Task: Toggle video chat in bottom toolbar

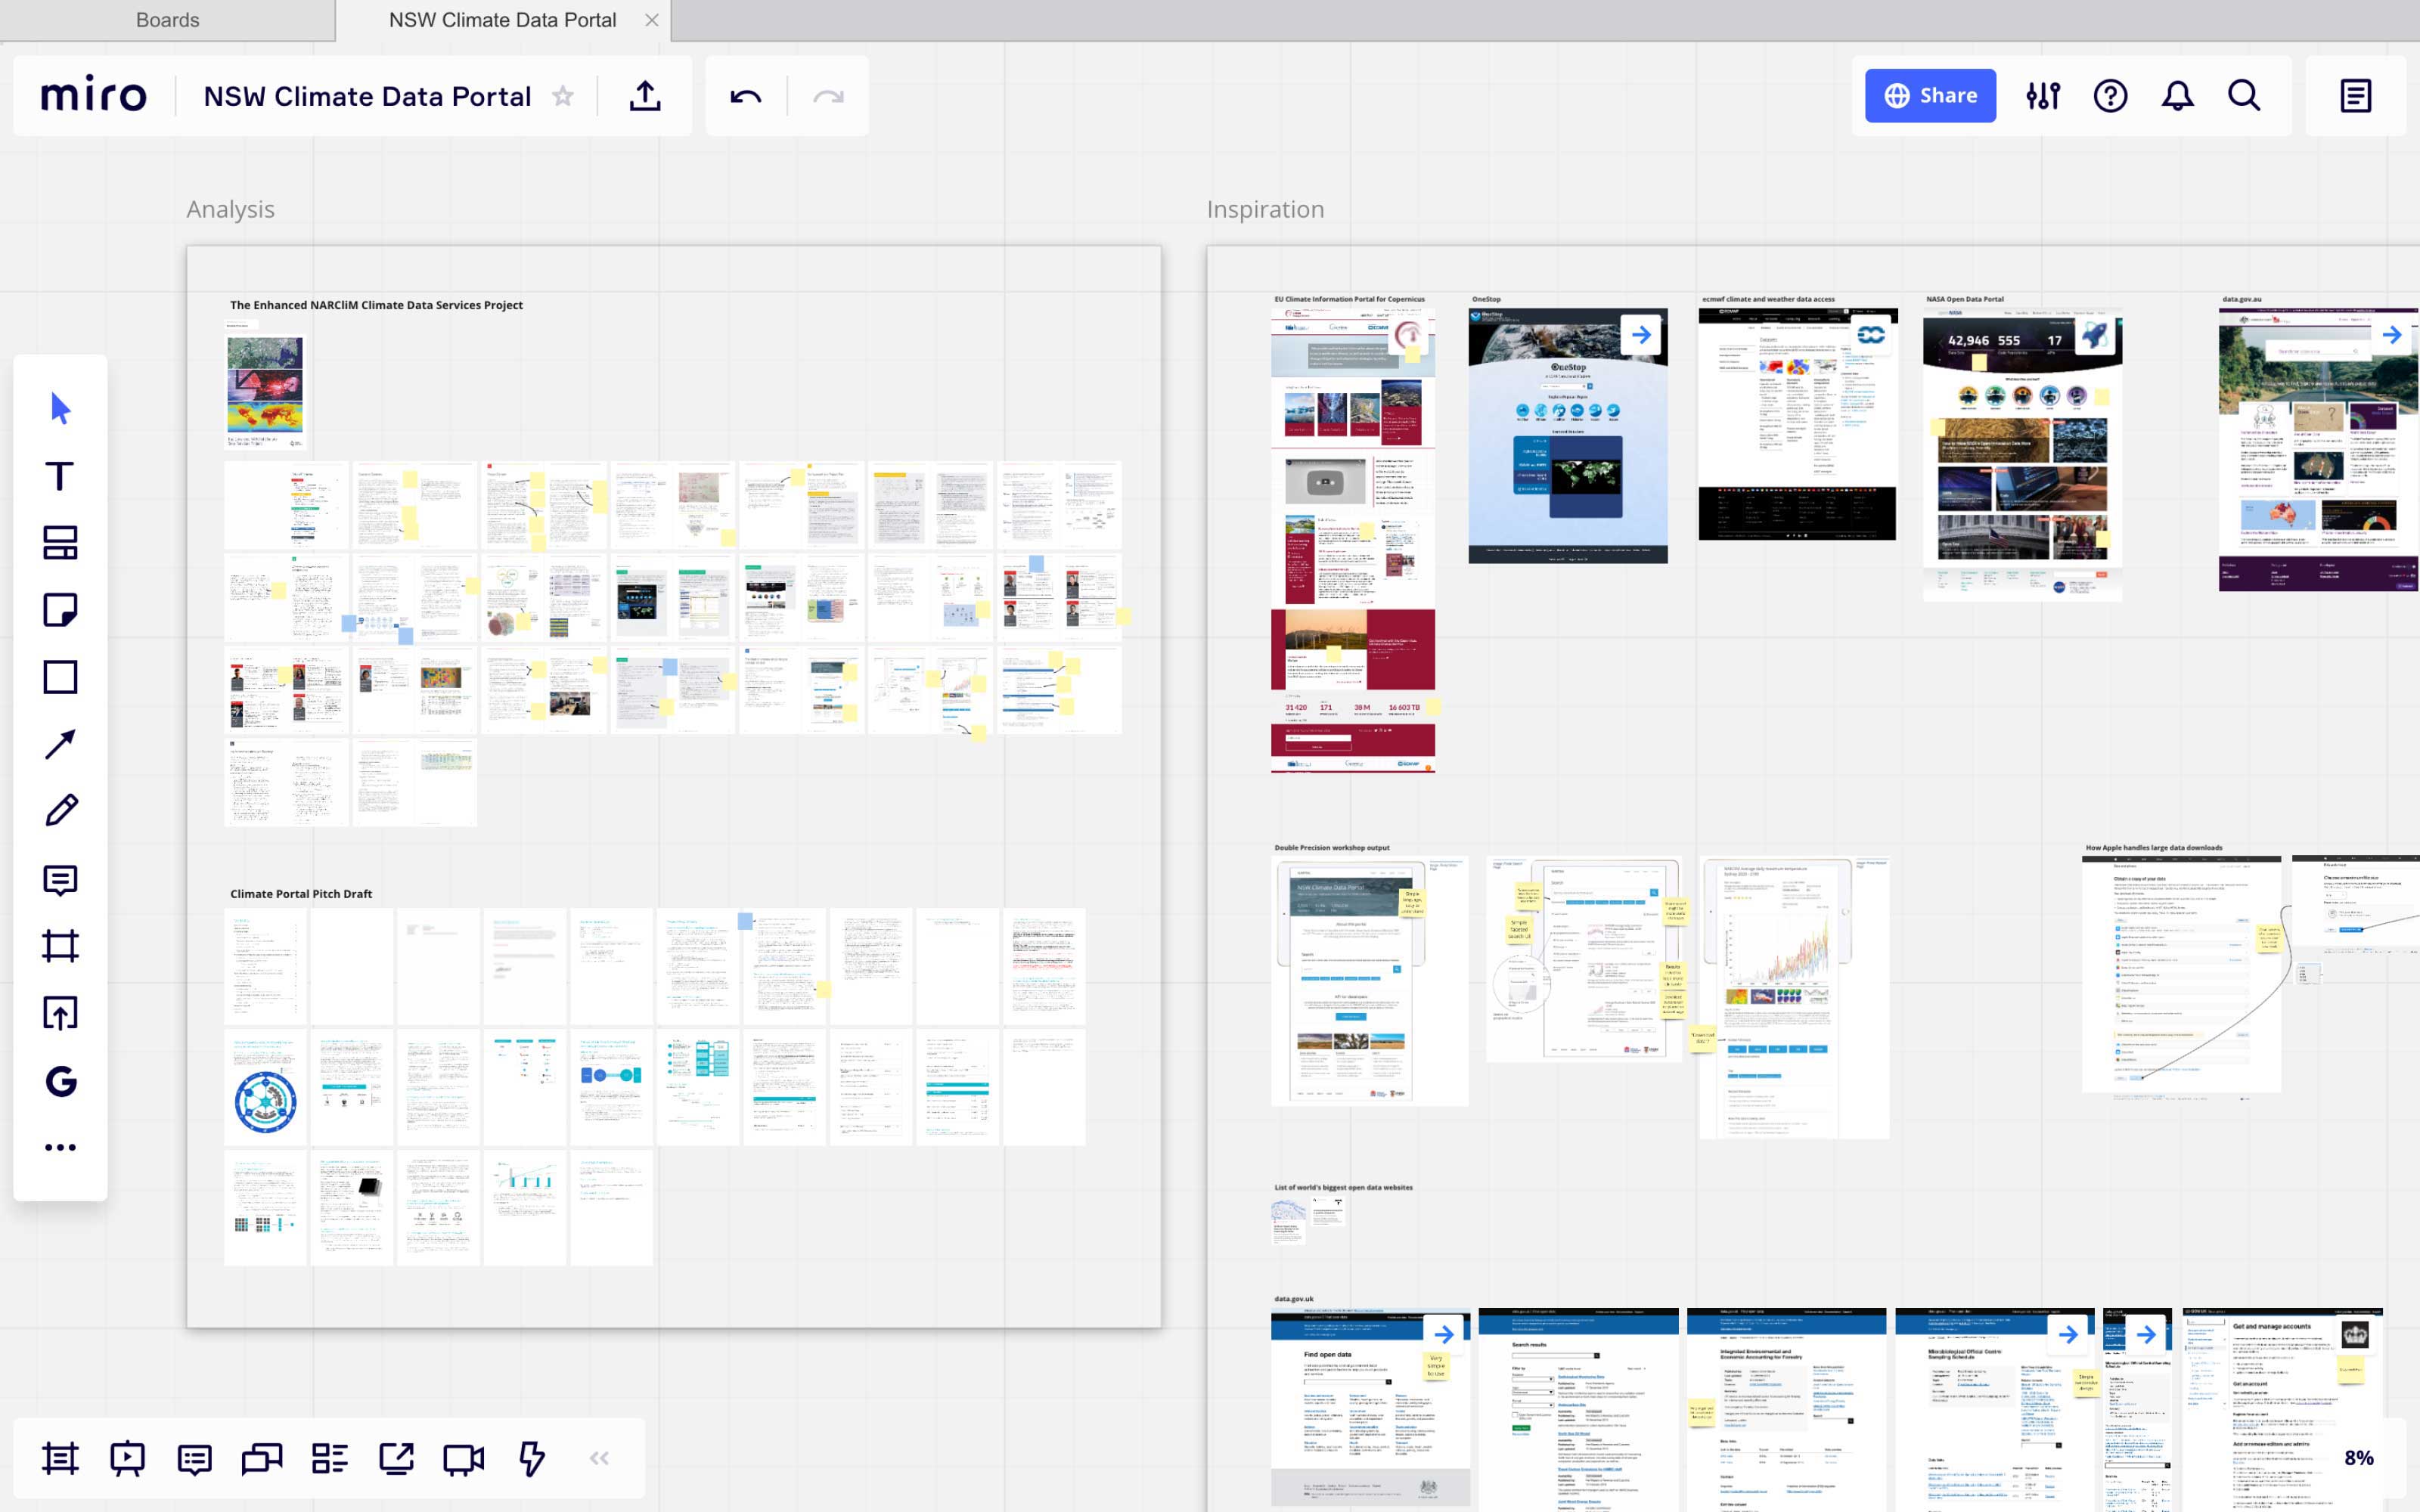Action: click(x=463, y=1459)
